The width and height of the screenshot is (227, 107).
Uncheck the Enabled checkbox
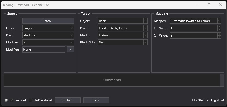12,100
